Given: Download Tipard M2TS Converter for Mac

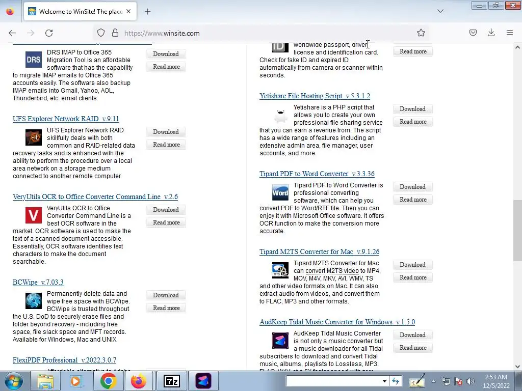Looking at the screenshot, I should point(412,265).
